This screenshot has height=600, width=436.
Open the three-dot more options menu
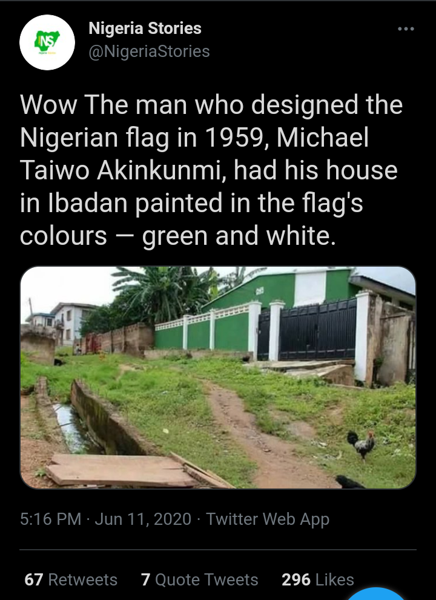[x=406, y=28]
